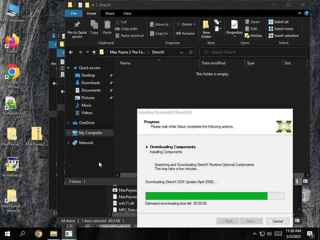Open Explorer help question mark icon

(x=306, y=13)
